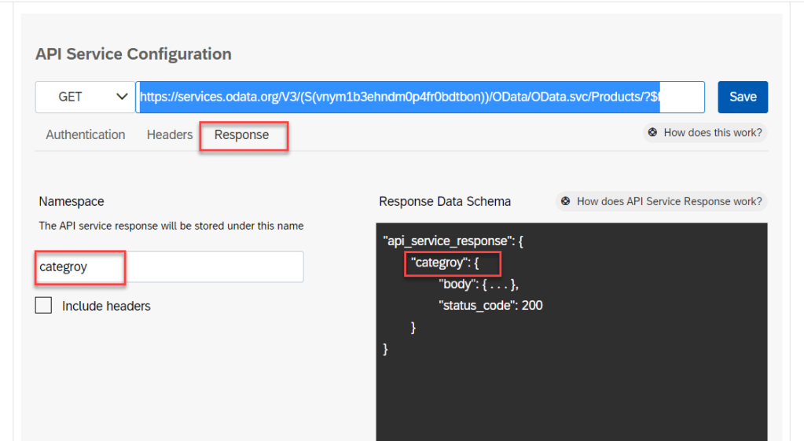Click the "body" line in schema
Image resolution: width=804 pixels, height=441 pixels.
pyautogui.click(x=478, y=285)
